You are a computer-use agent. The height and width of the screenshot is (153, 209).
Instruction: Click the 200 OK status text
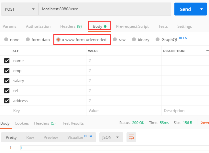(138, 123)
